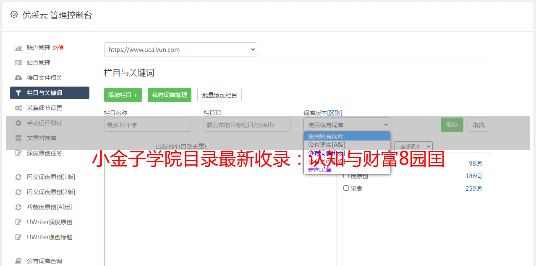Click the 186词 count

point(473,176)
